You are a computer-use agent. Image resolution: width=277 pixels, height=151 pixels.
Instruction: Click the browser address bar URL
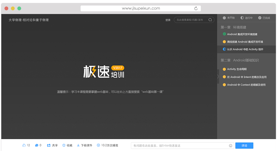tap(141, 8)
